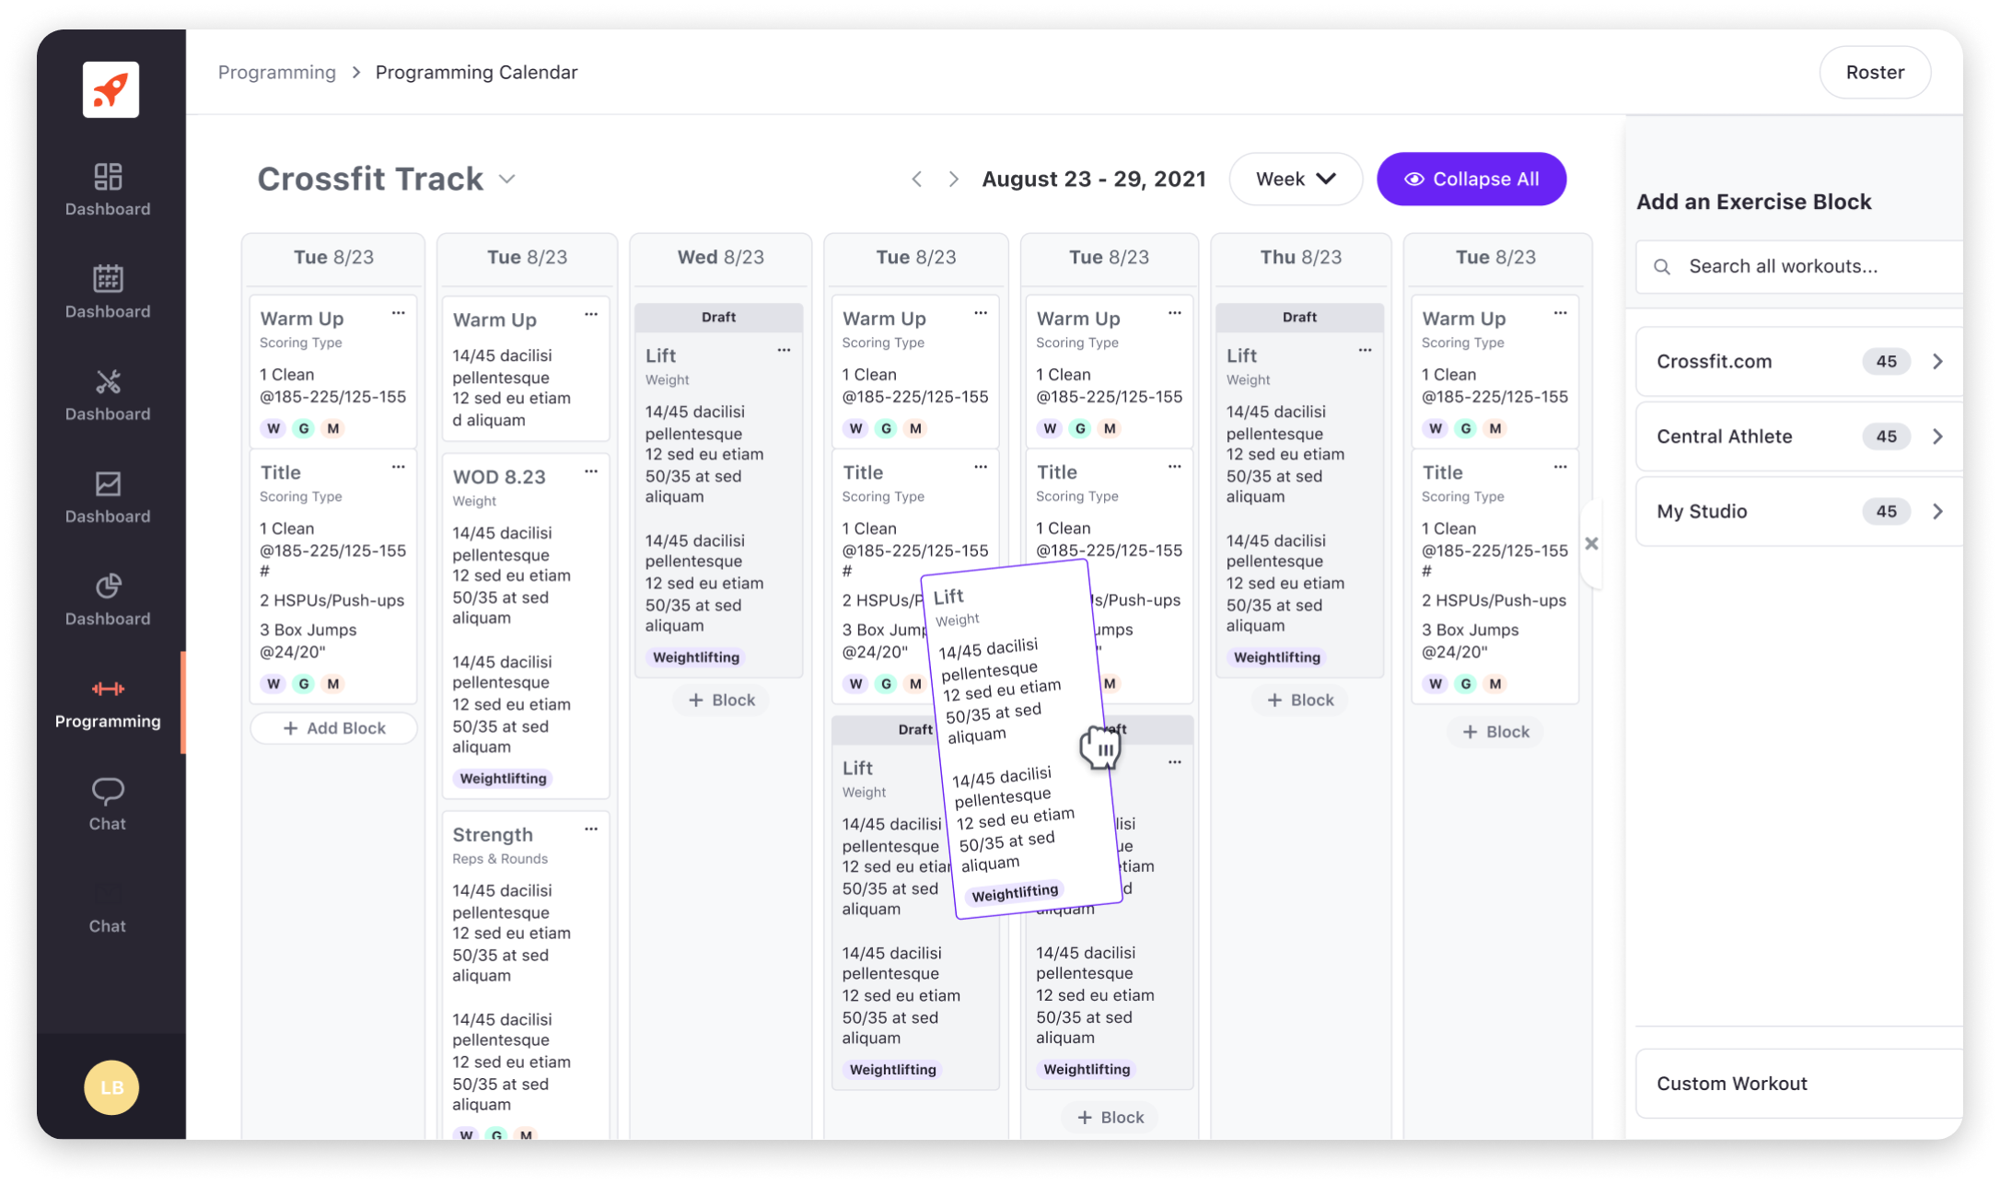Open the Week view dropdown

1295,179
